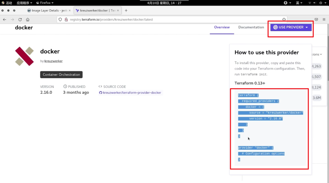Click the provider "docker" { code line

click(256, 148)
